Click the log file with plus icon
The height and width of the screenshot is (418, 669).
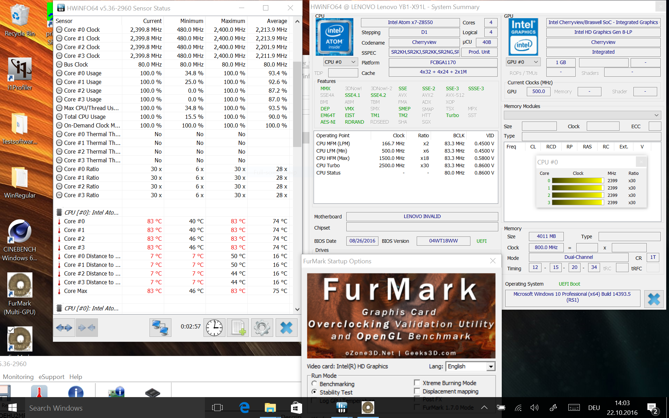[238, 327]
